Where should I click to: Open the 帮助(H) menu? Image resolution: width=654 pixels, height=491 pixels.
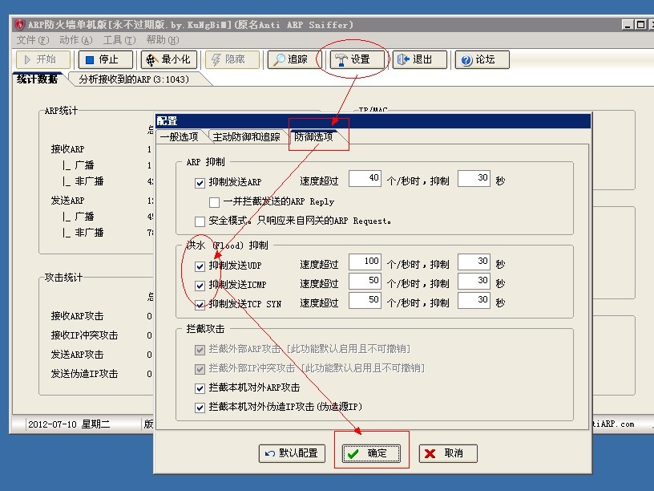[x=162, y=40]
